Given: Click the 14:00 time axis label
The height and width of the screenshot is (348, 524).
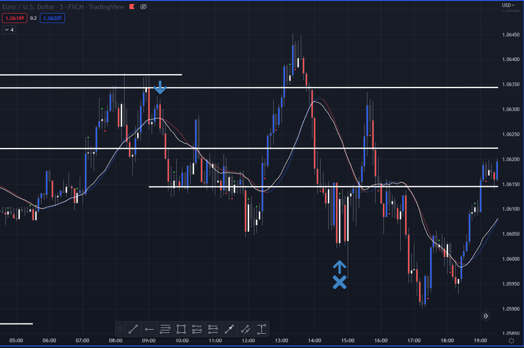Looking at the screenshot, I should pos(314,341).
